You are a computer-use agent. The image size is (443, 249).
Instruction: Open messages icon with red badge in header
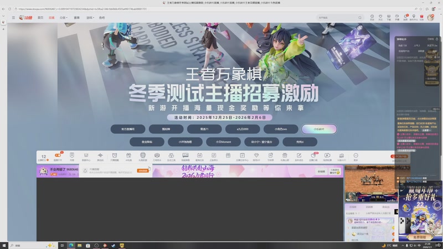pos(405,17)
